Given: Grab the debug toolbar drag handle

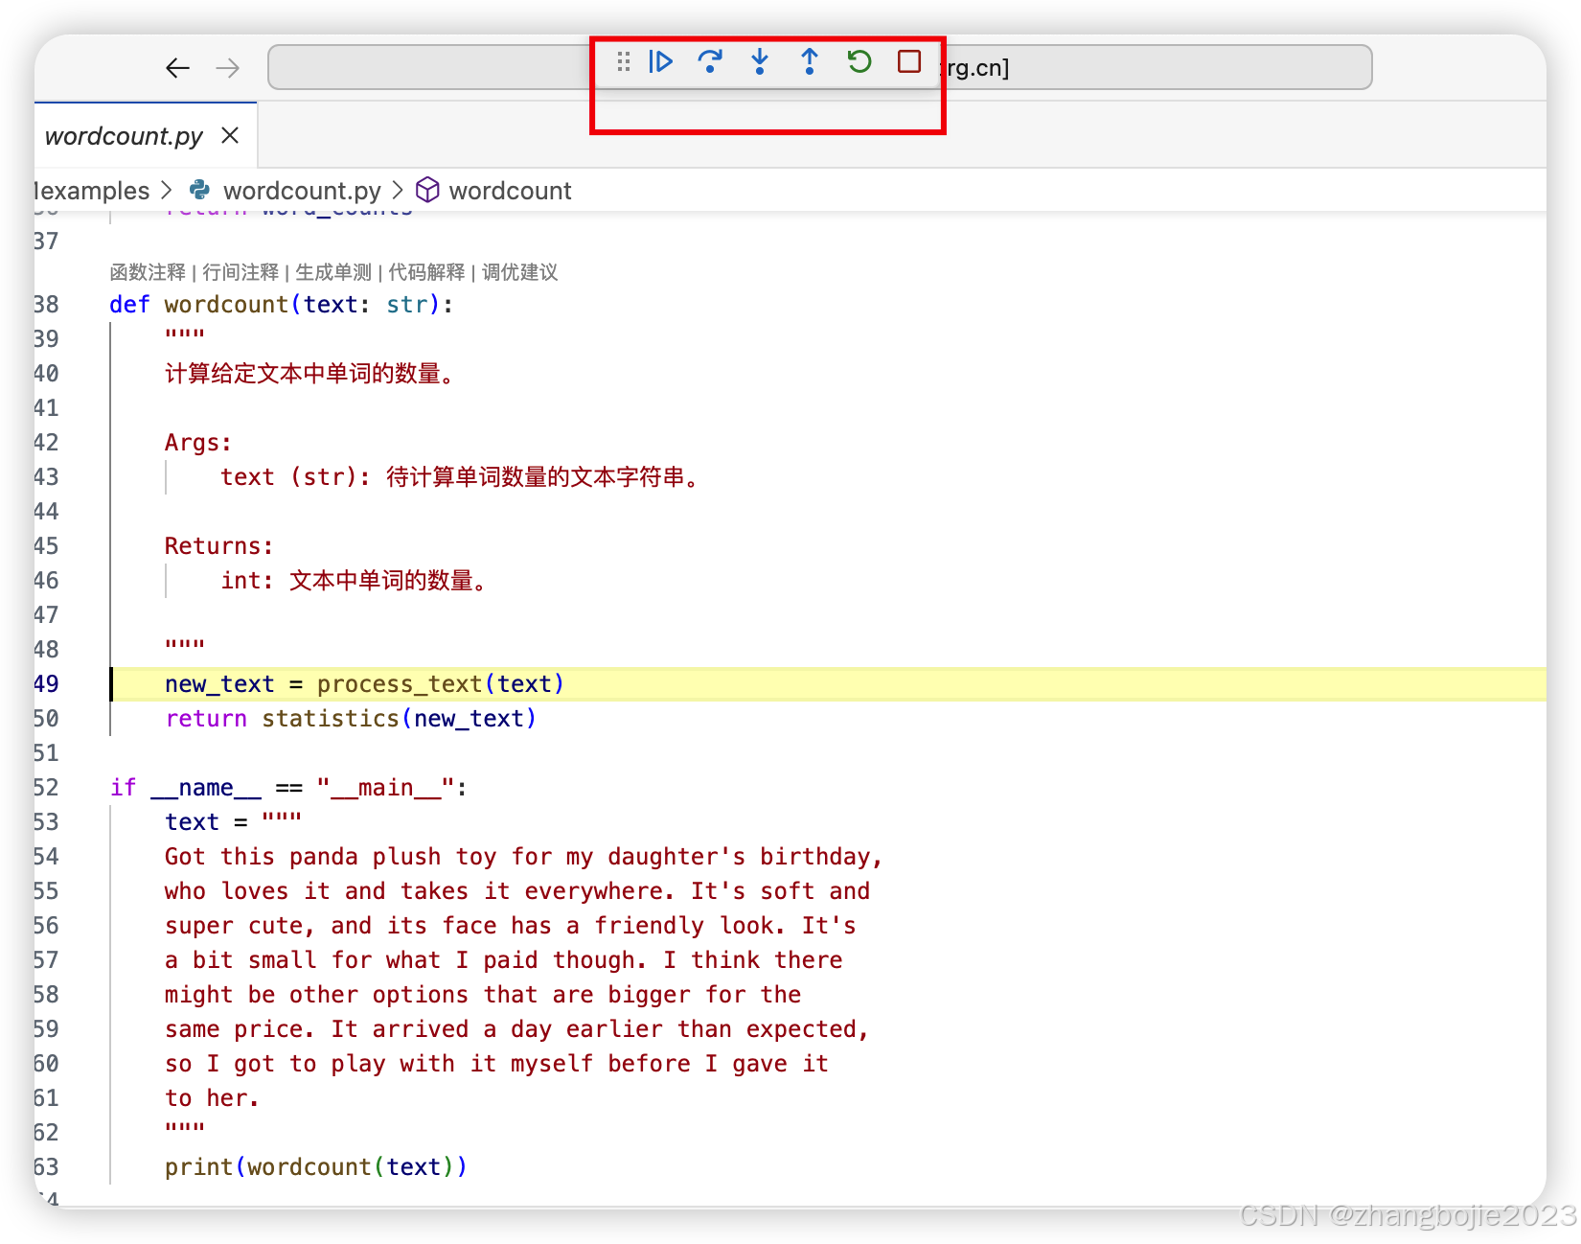Looking at the screenshot, I should pyautogui.click(x=624, y=62).
